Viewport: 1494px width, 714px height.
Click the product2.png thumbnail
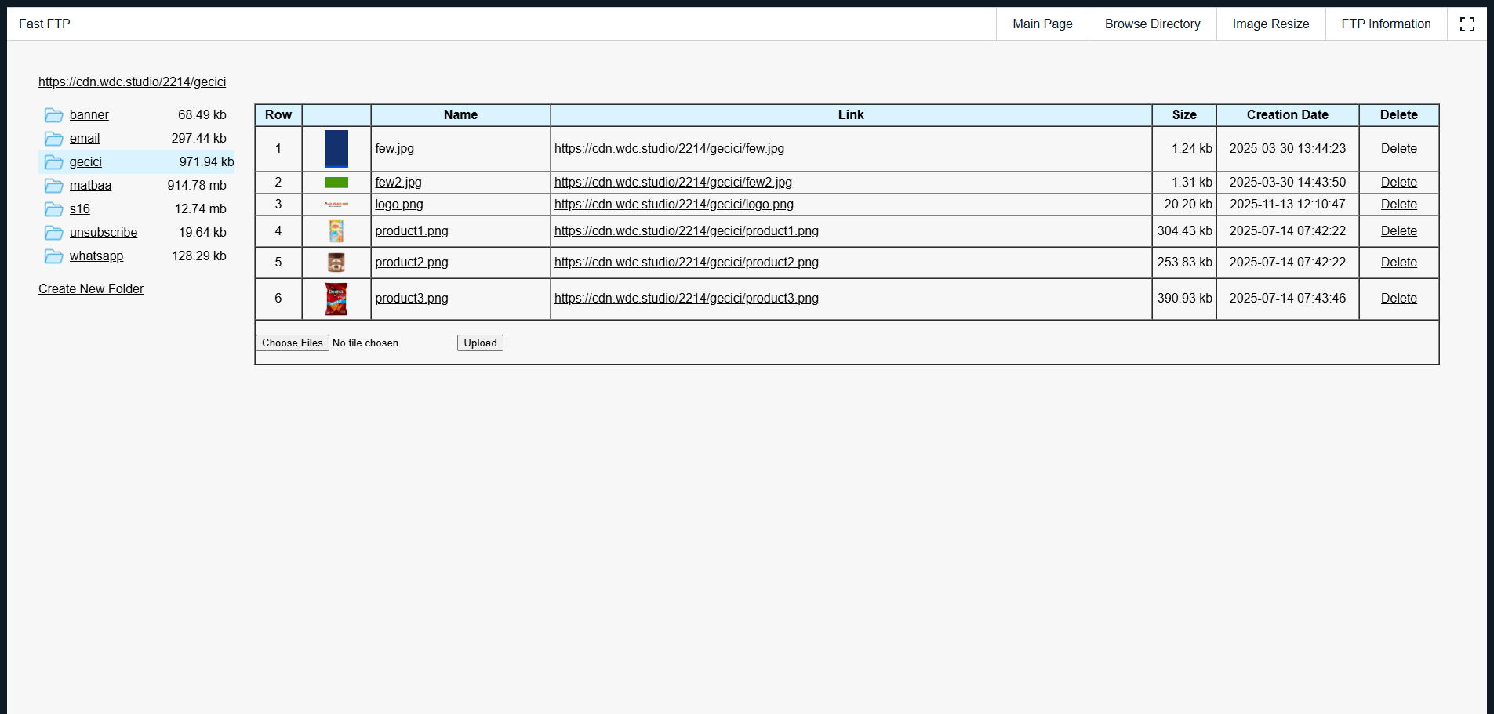tap(336, 263)
